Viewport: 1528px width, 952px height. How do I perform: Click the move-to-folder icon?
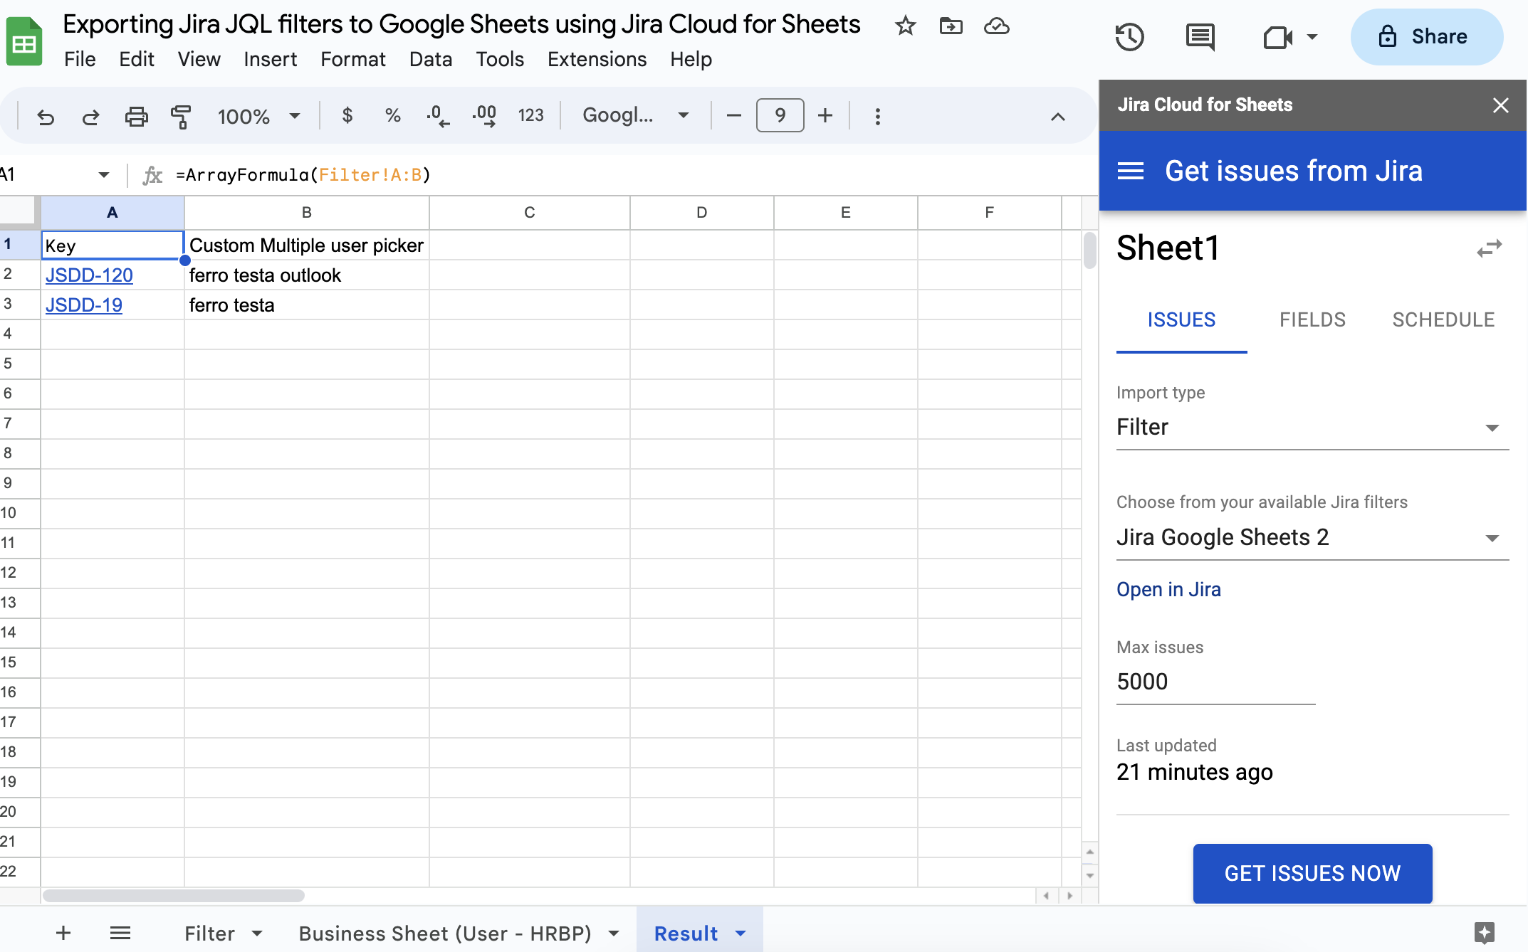point(951,26)
